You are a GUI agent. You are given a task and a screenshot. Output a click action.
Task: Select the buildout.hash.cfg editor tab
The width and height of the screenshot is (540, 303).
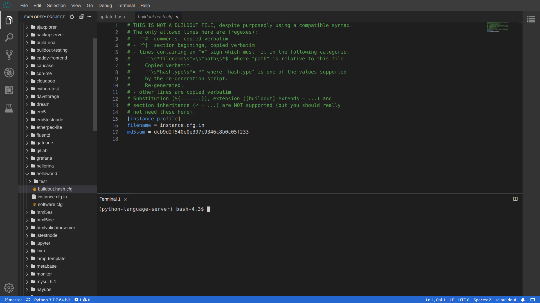[155, 17]
